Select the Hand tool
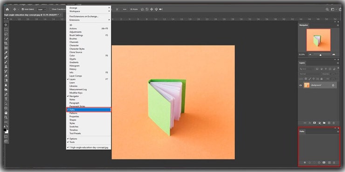This screenshot has width=345, height=172. pos(6,113)
